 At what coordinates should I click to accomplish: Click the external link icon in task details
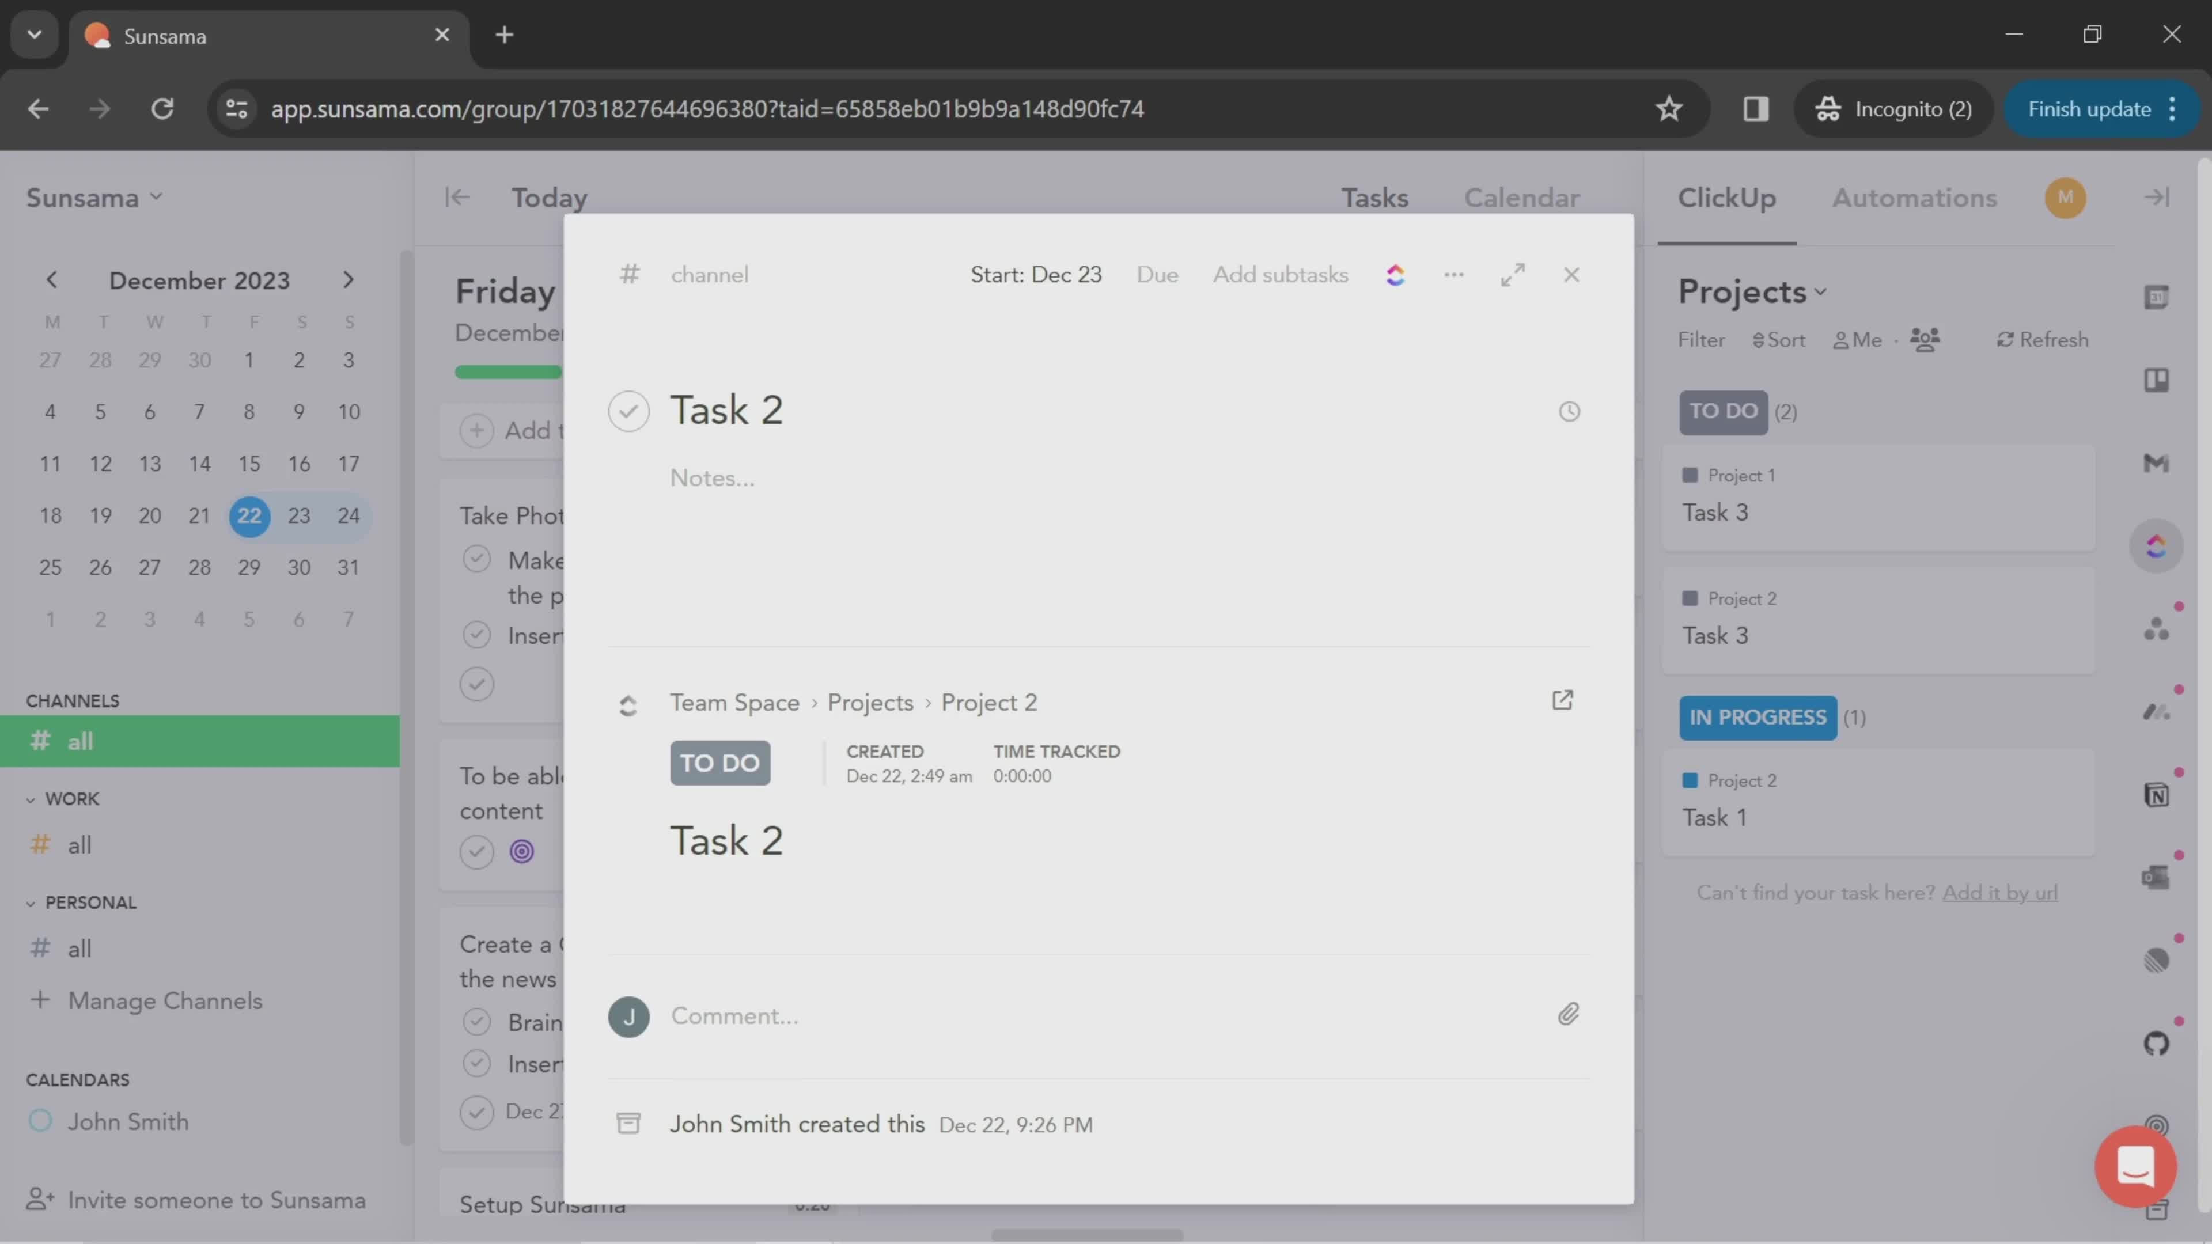[1562, 700]
